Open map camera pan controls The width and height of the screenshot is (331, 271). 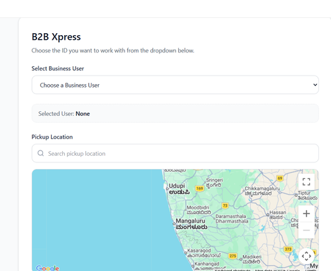point(307,256)
